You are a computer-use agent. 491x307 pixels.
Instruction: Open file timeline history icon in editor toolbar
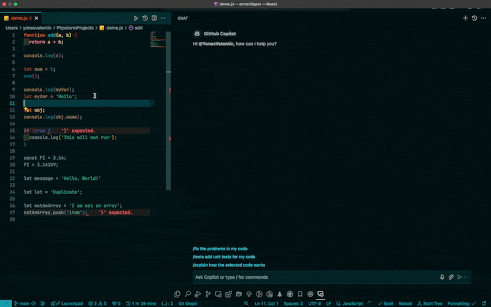(x=145, y=18)
